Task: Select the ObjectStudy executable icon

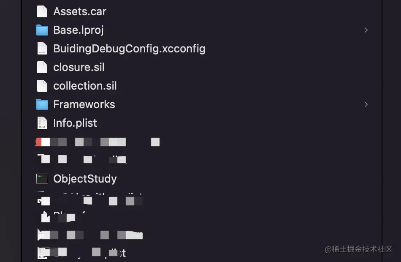Action: coord(42,179)
